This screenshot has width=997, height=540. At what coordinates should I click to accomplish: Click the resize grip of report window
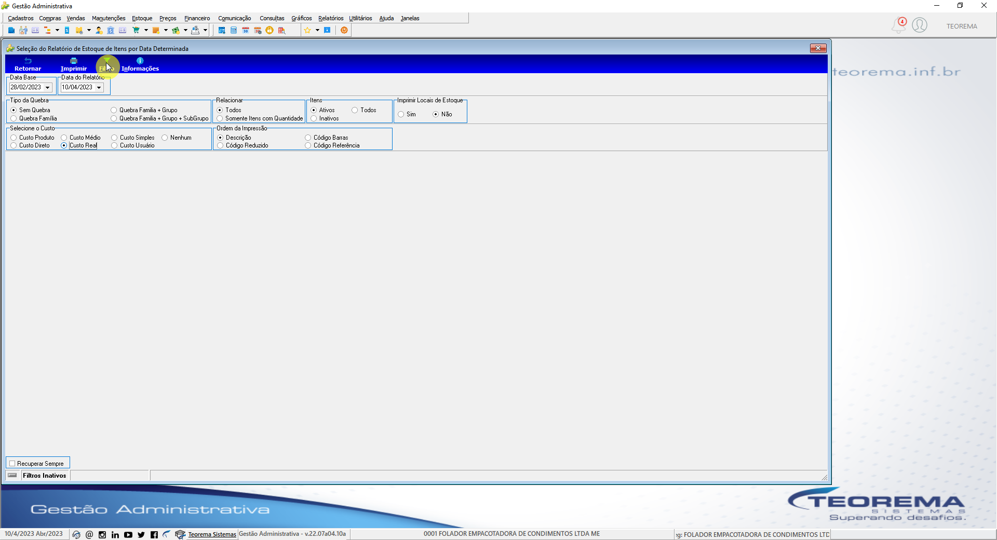[824, 477]
